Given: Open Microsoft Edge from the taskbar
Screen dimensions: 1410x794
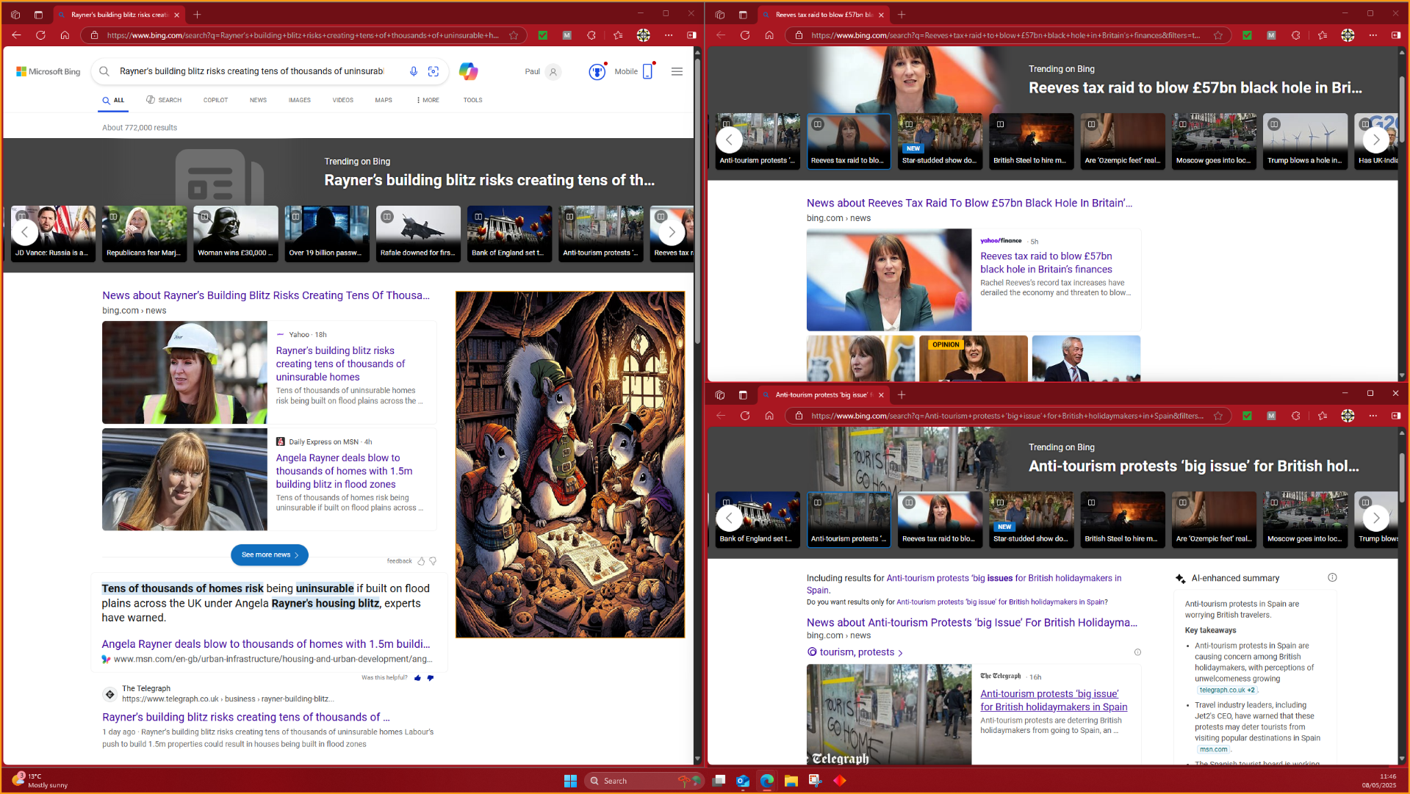Looking at the screenshot, I should pyautogui.click(x=767, y=781).
